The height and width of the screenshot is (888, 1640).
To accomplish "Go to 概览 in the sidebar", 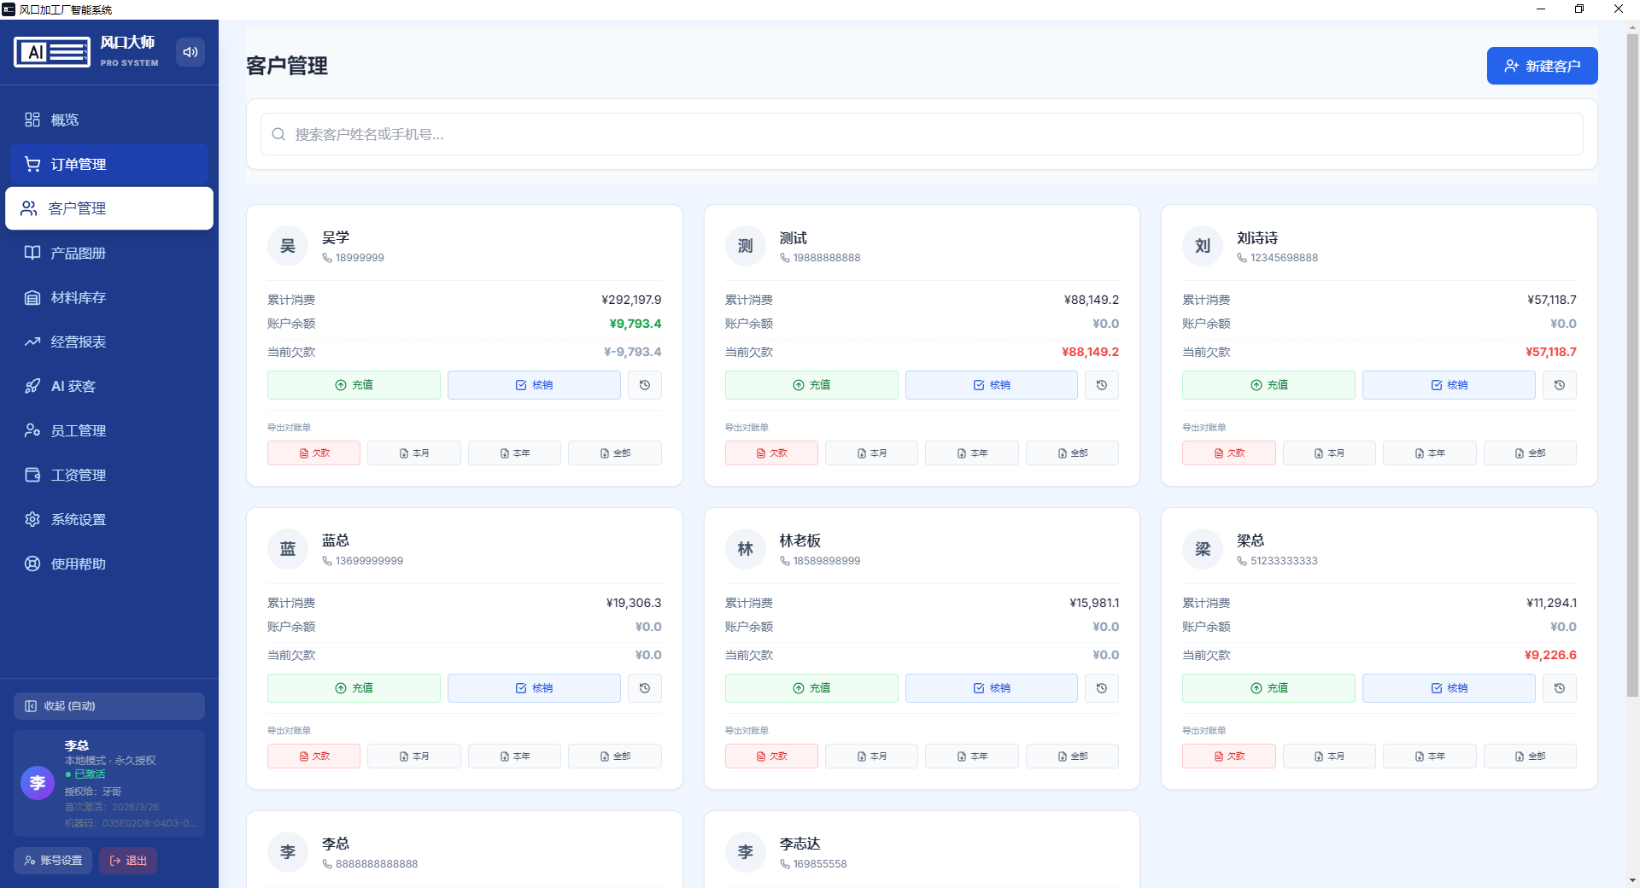I will pyautogui.click(x=109, y=120).
